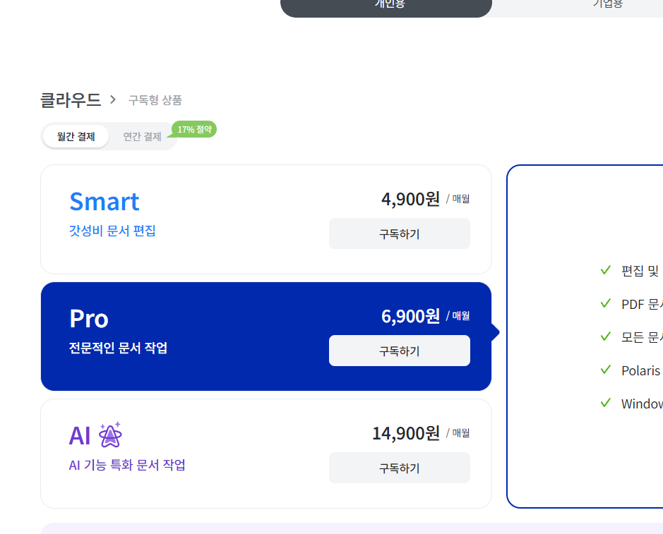
Task: Open the 구독형 상품 breadcrumb link
Action: click(155, 100)
